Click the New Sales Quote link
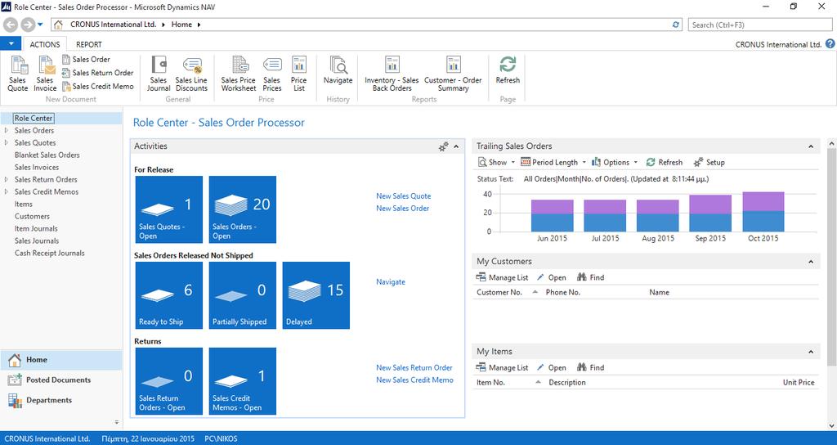 click(x=404, y=196)
